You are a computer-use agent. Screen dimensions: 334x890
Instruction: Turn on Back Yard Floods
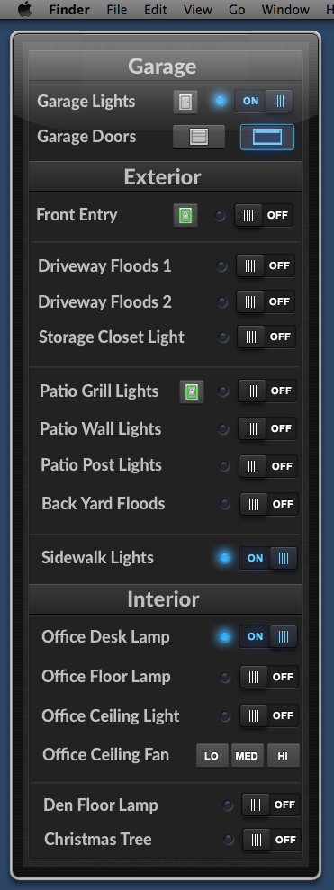pos(269,504)
